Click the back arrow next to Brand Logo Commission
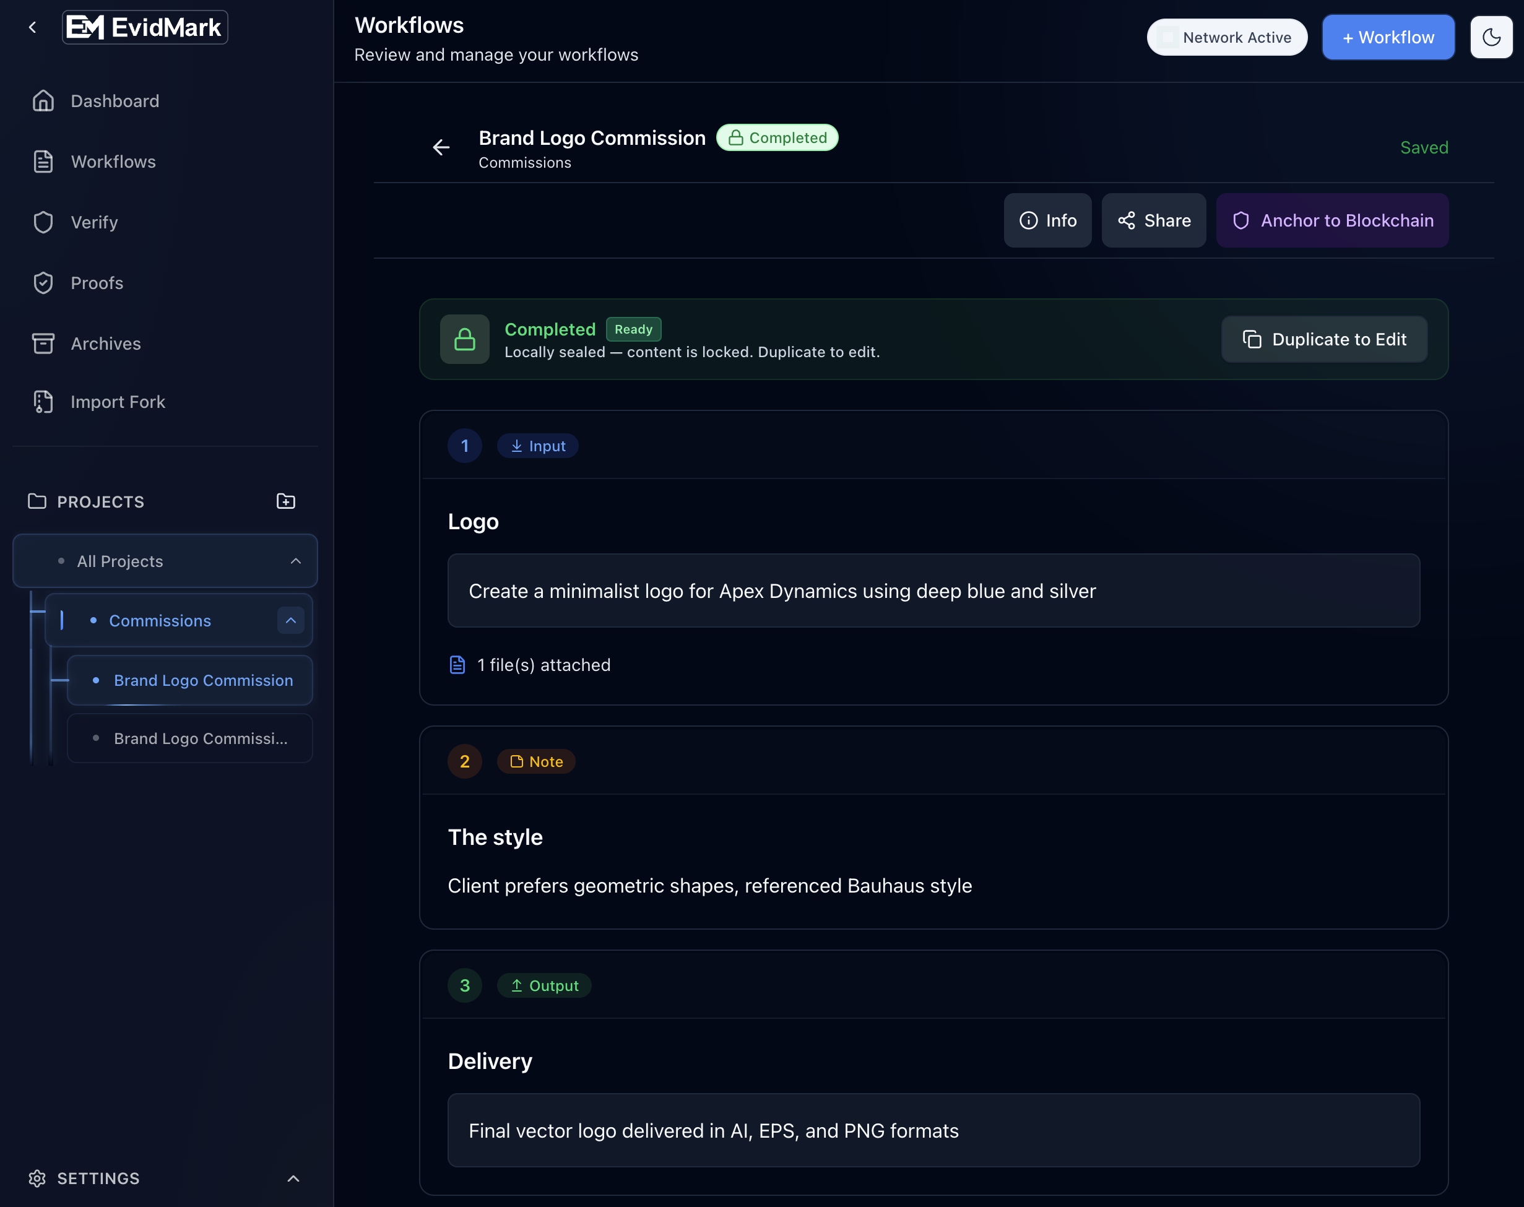The width and height of the screenshot is (1524, 1207). point(441,147)
